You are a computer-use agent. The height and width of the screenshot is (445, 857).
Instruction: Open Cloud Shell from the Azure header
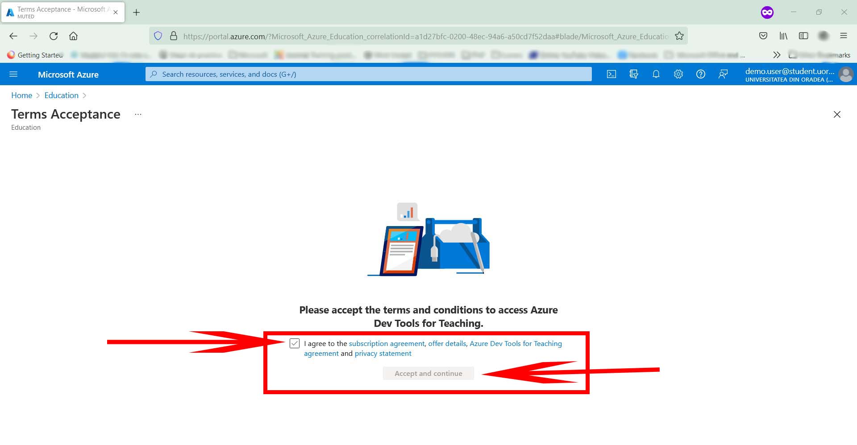point(612,74)
